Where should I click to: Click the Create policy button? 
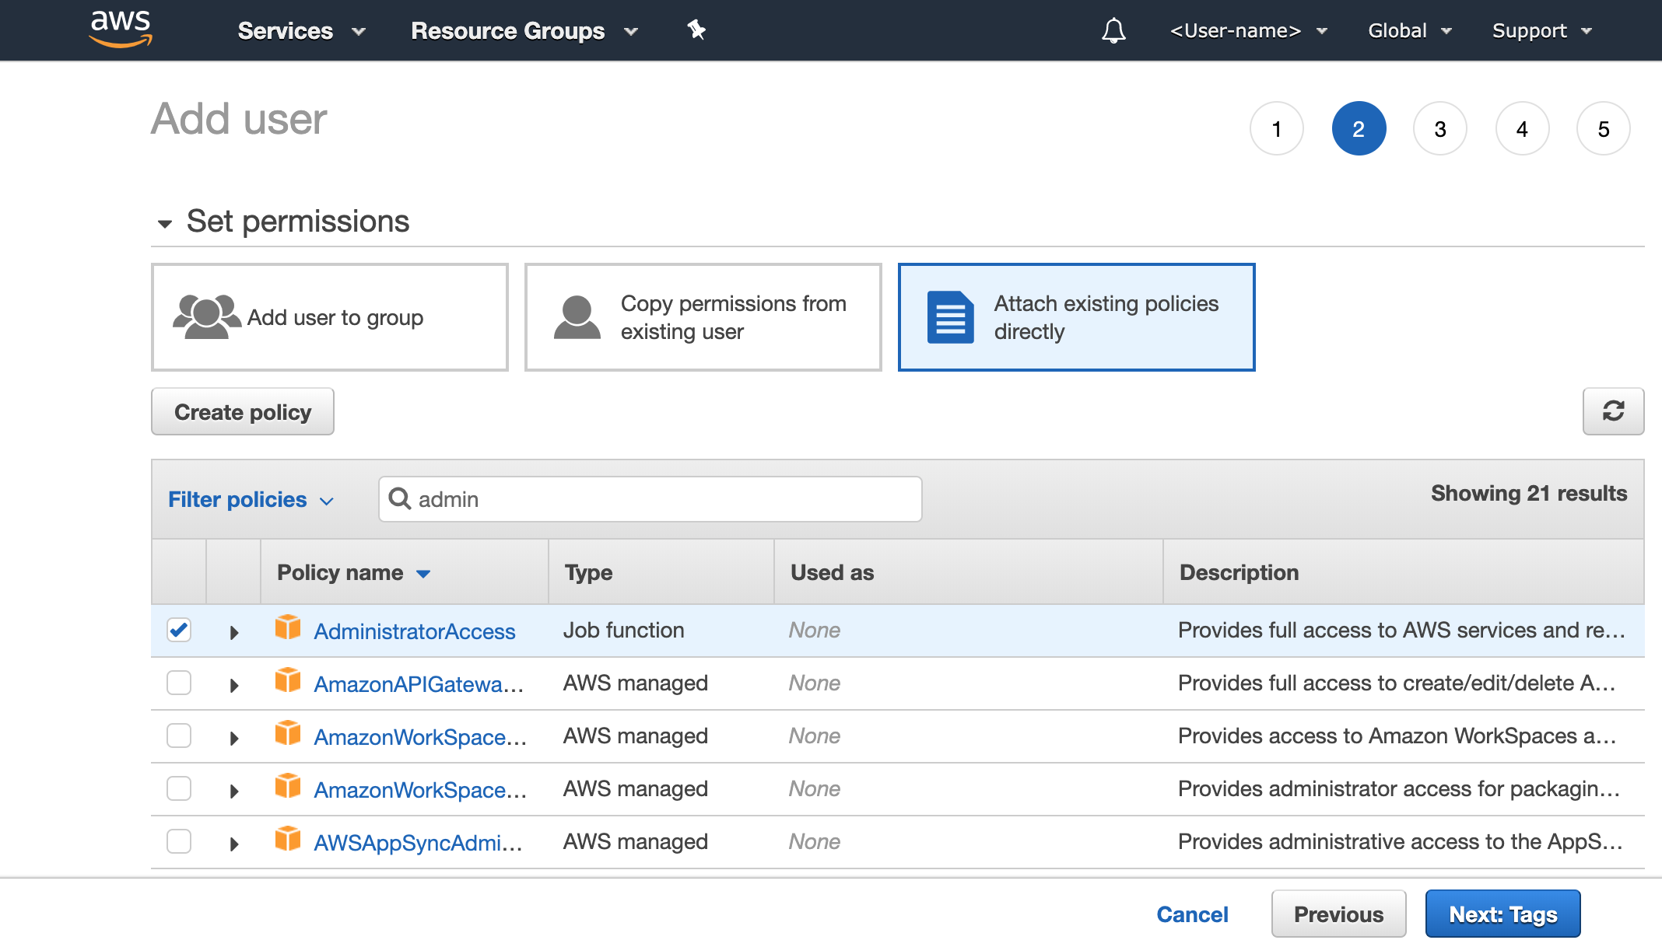tap(243, 412)
